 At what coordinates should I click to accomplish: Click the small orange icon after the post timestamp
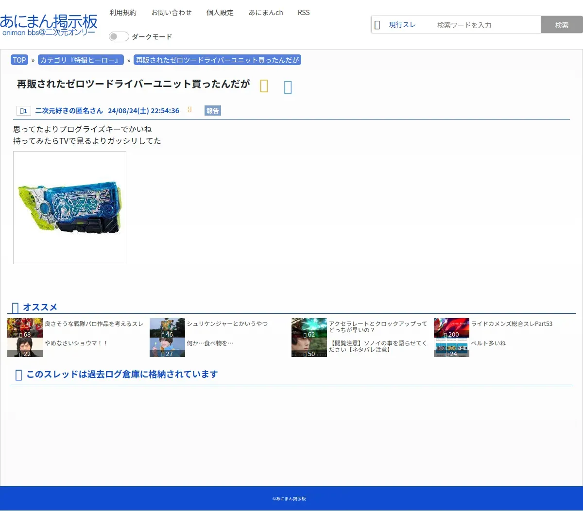point(190,110)
